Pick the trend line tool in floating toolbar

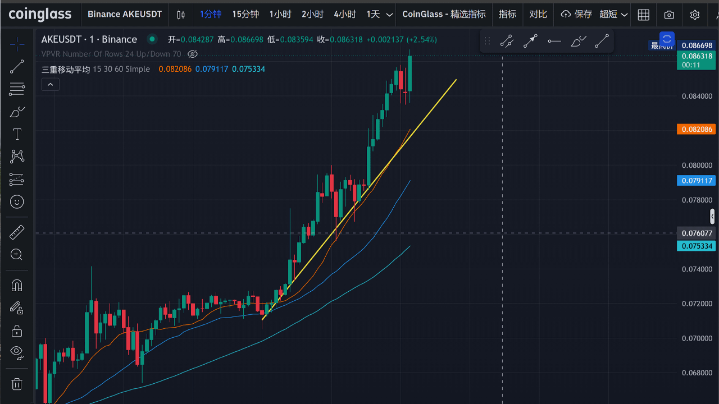tap(602, 41)
